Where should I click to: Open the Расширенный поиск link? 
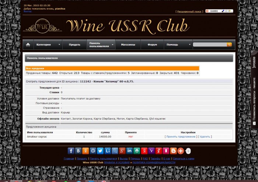point(189,11)
